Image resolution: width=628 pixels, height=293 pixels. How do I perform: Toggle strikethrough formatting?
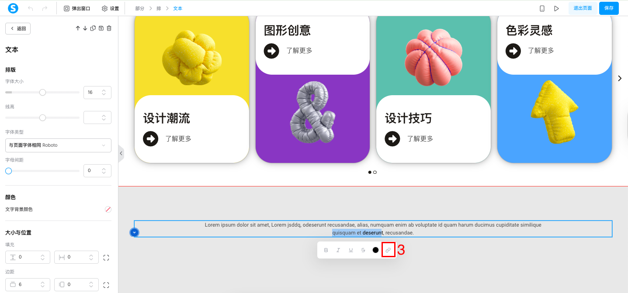(x=363, y=250)
